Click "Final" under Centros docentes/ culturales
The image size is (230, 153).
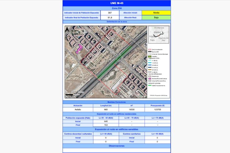coord(78,142)
